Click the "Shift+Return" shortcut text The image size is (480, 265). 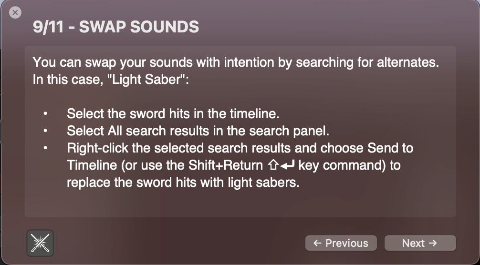pyautogui.click(x=226, y=165)
